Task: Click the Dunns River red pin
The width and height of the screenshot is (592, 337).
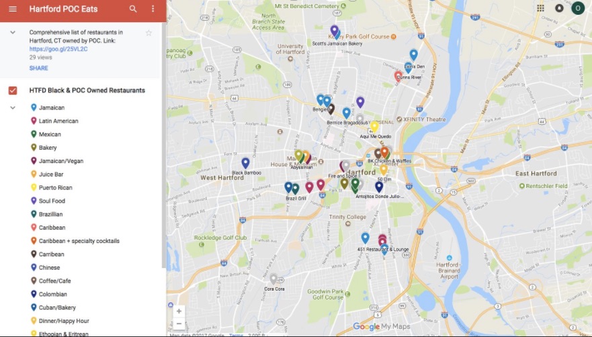Action: [x=398, y=77]
